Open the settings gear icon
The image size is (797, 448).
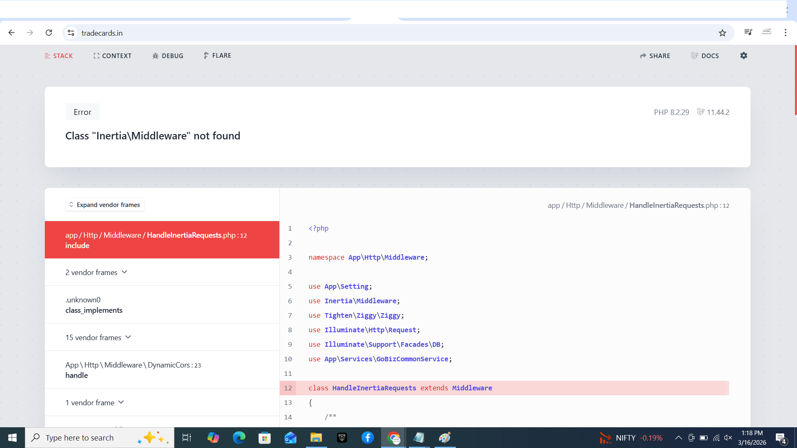[743, 56]
